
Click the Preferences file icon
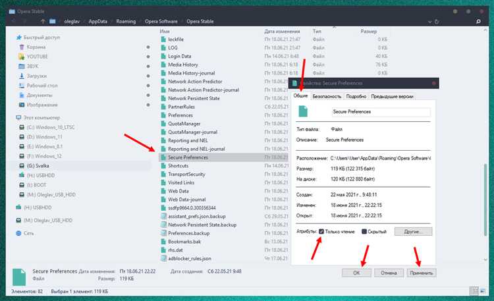163,115
